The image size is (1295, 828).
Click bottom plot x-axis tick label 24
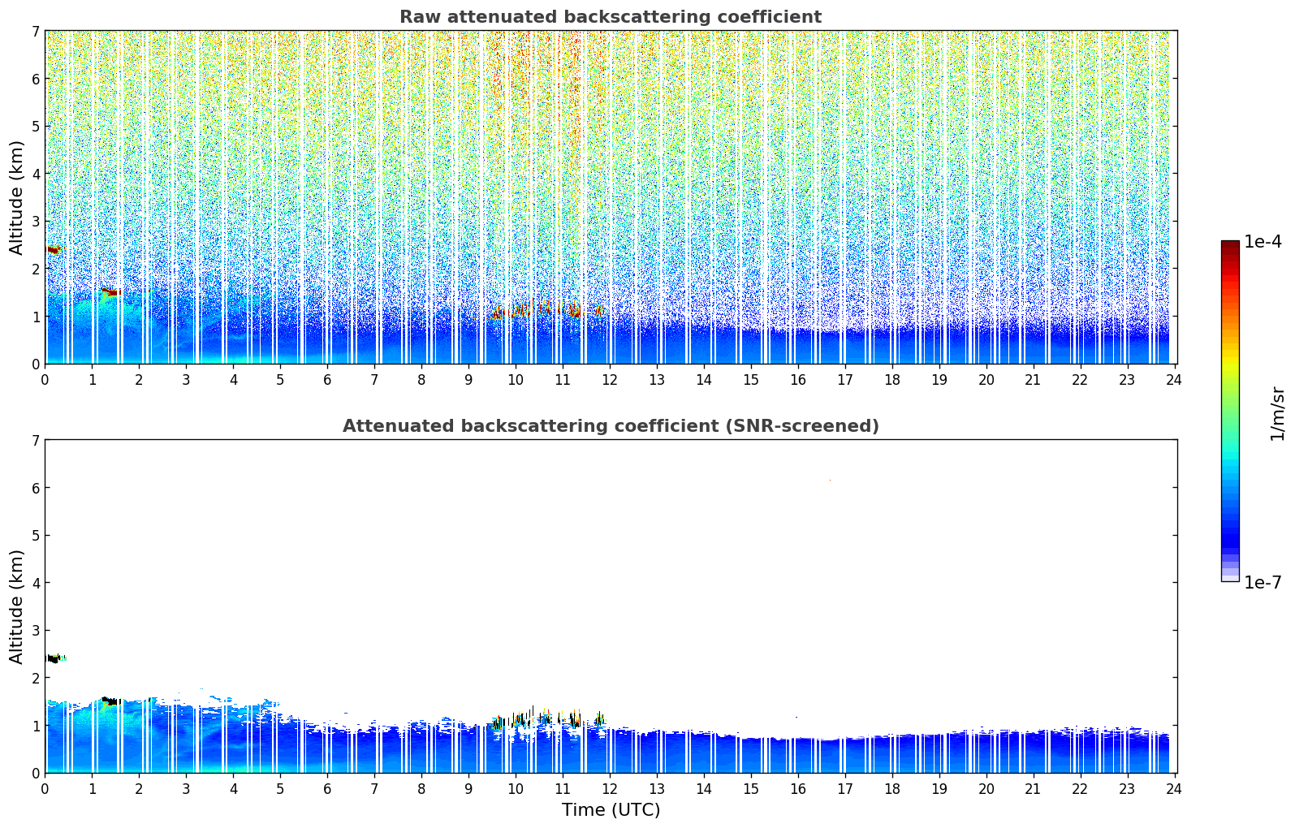coord(1175,789)
